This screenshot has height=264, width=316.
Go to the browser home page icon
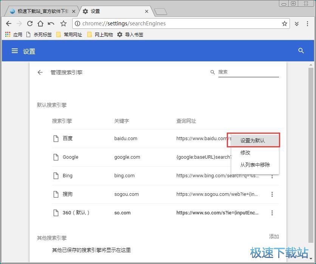coord(40,23)
